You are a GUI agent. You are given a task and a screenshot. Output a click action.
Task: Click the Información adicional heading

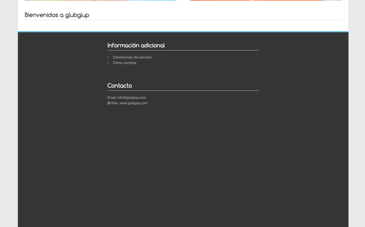(x=136, y=46)
